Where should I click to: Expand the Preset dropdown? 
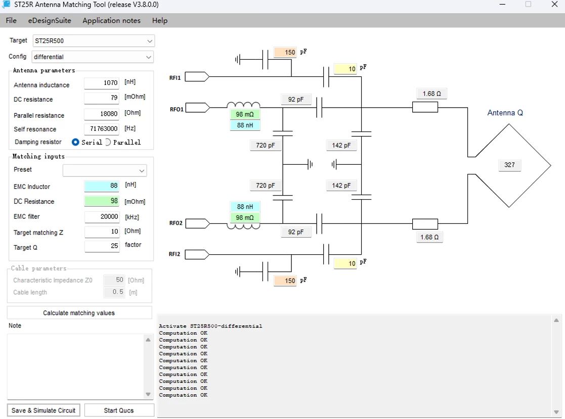105,170
